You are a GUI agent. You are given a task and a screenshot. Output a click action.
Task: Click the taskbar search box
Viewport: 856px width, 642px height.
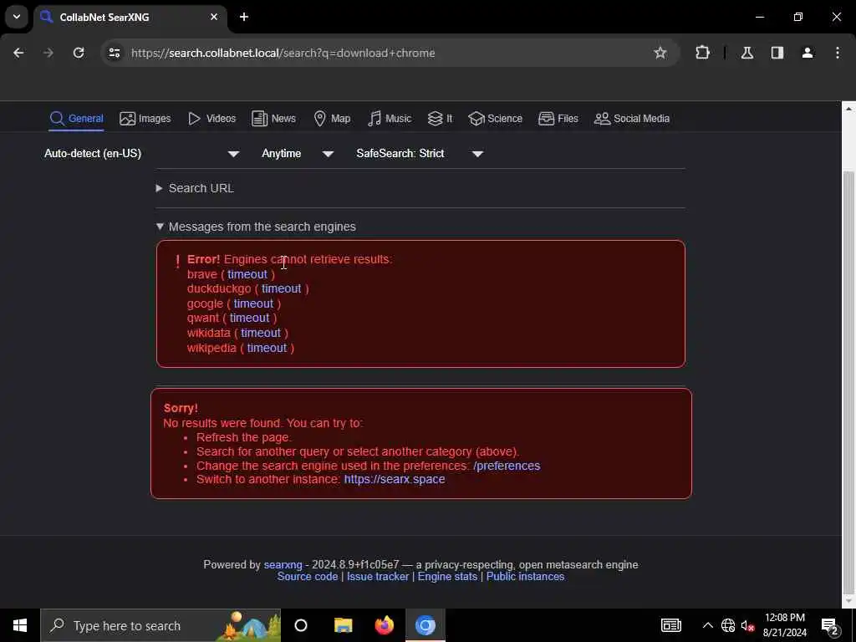(160, 625)
